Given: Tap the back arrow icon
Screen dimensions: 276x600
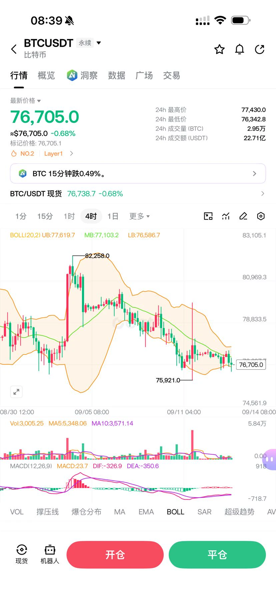Looking at the screenshot, I should [x=14, y=49].
